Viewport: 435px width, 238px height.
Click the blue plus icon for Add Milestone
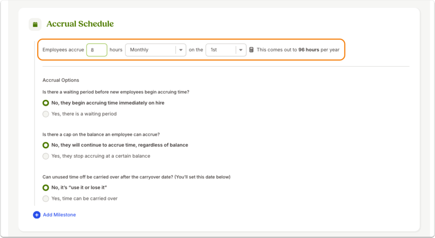(x=37, y=215)
